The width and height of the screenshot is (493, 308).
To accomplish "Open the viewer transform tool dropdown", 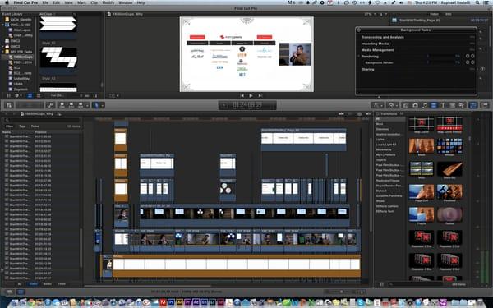I will 114,95.
